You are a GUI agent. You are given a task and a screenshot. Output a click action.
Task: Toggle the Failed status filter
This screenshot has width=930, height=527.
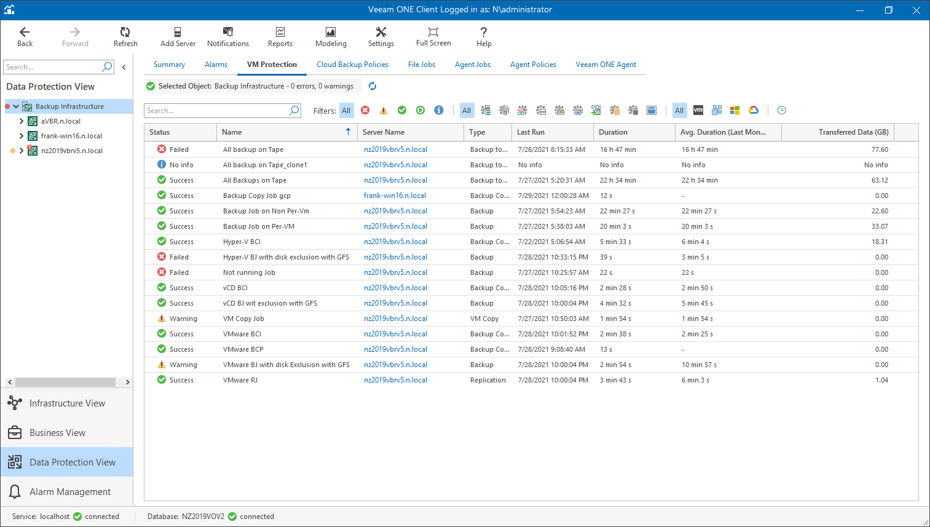tap(365, 111)
